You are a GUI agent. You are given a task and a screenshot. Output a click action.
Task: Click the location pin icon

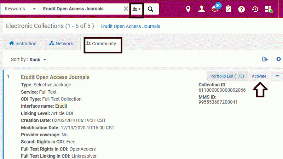pyautogui.click(x=188, y=9)
